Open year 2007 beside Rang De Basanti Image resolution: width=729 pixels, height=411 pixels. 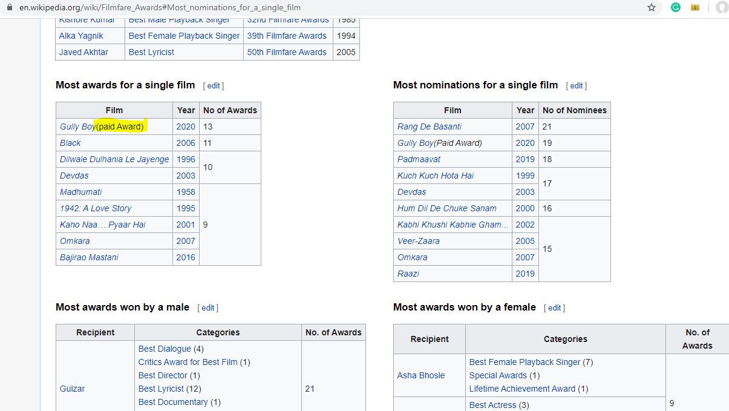(x=525, y=127)
